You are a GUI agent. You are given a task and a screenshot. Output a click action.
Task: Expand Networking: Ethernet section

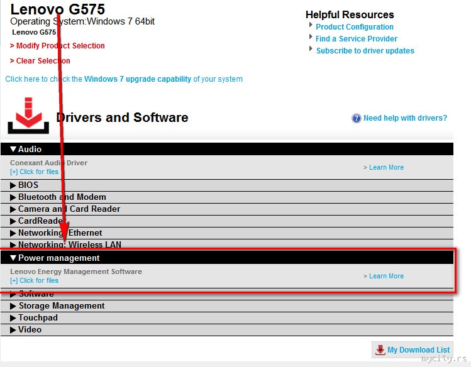pos(227,233)
